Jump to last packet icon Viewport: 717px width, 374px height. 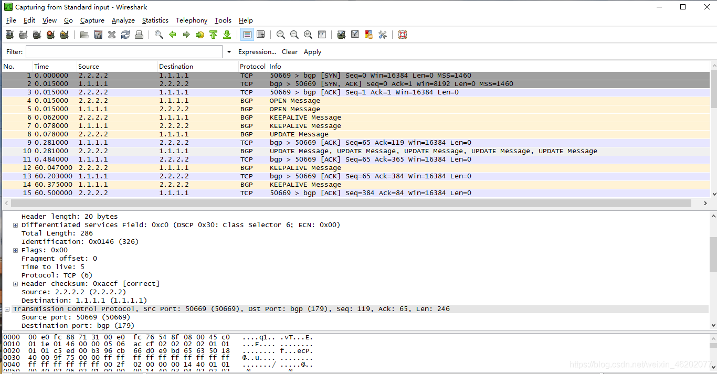click(x=227, y=35)
